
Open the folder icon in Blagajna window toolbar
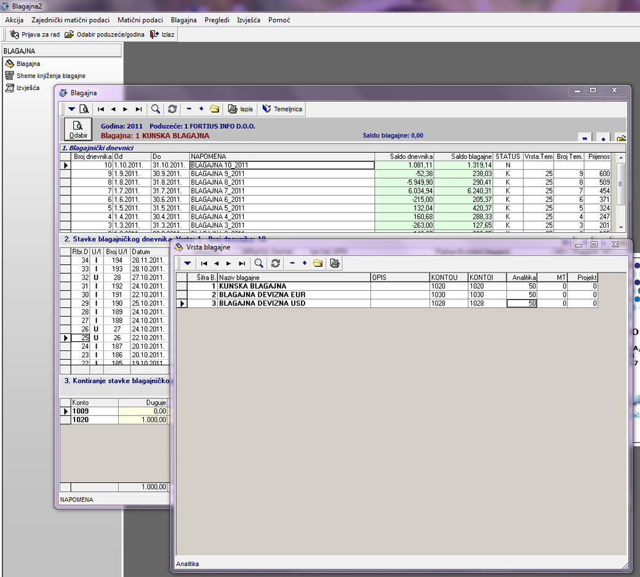(215, 109)
